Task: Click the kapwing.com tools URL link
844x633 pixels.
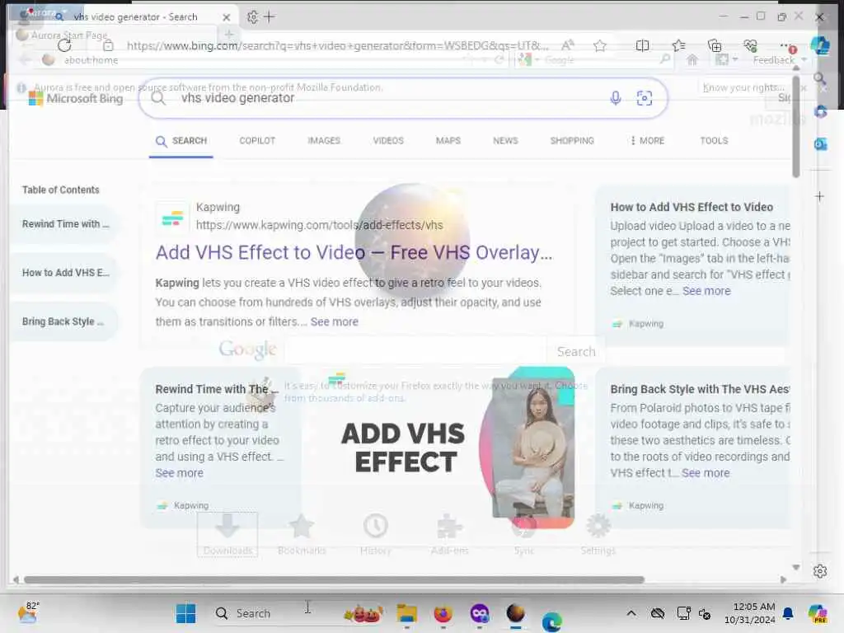Action: (319, 225)
